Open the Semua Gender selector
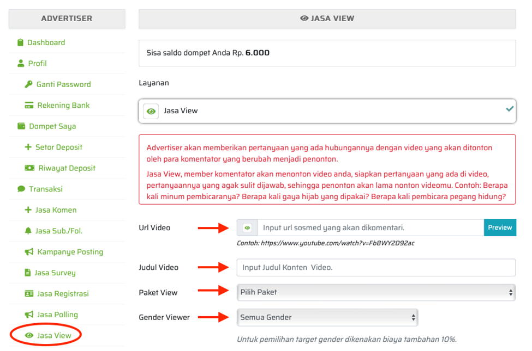This screenshot has width=532, height=351. pyautogui.click(x=327, y=317)
